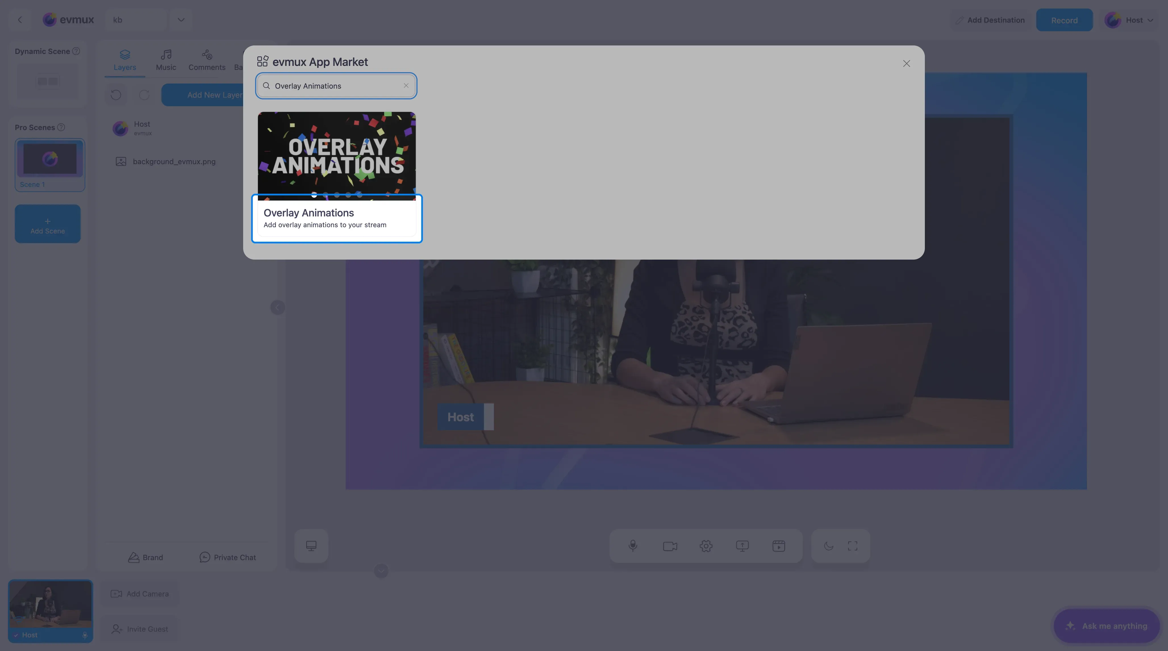Open the Brand panel
This screenshot has width=1168, height=651.
click(x=145, y=558)
